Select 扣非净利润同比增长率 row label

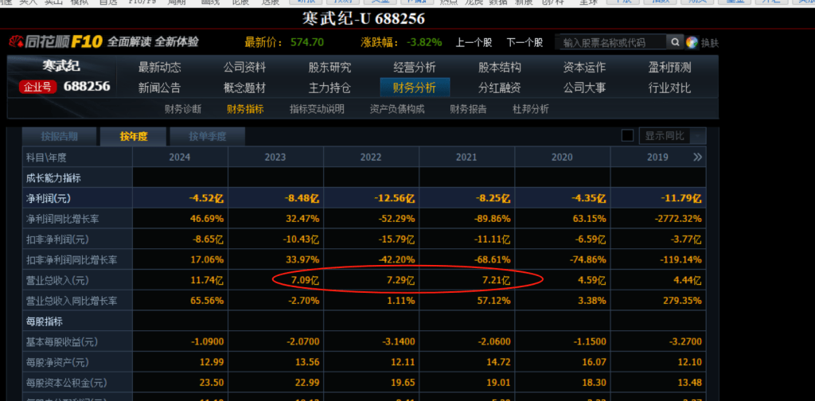pos(70,259)
